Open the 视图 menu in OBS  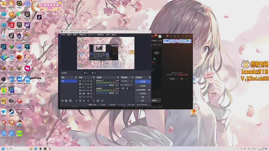coord(75,35)
